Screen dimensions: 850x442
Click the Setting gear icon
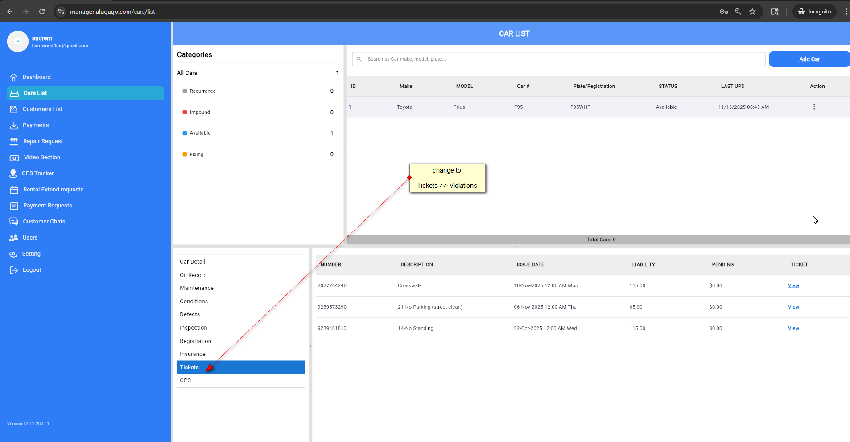(13, 254)
